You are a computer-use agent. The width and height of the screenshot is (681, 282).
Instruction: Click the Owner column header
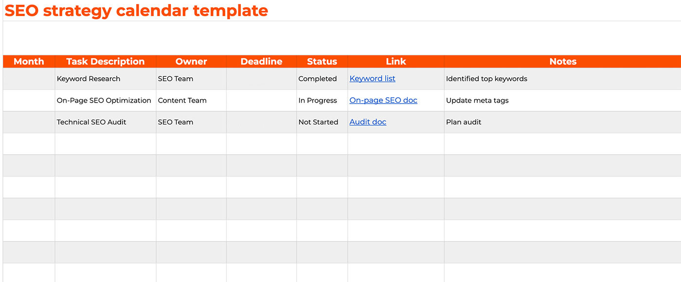point(191,62)
